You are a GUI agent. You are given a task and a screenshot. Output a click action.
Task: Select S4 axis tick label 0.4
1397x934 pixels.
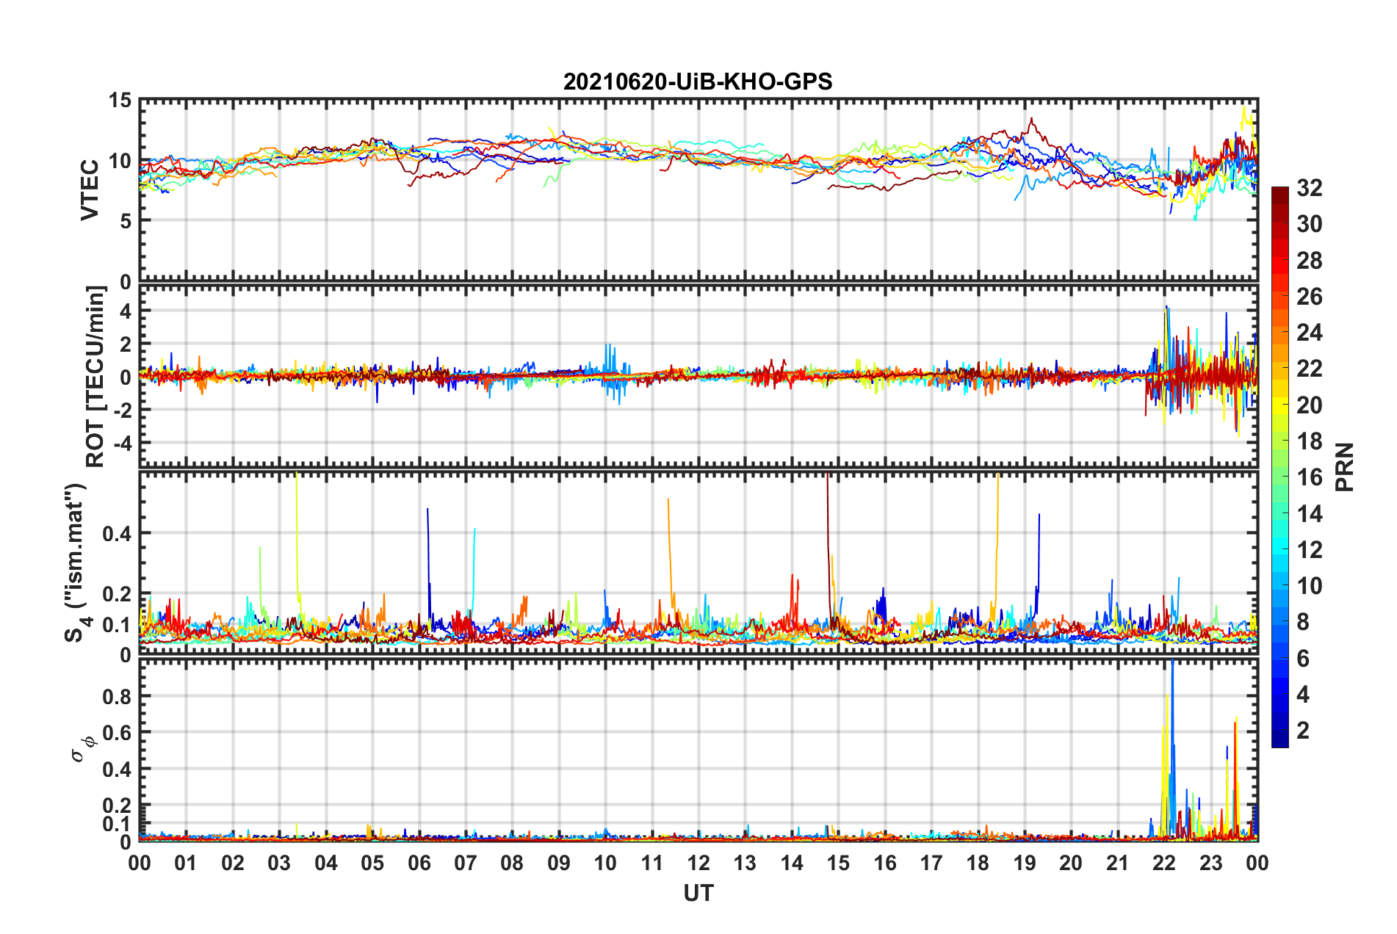[118, 534]
